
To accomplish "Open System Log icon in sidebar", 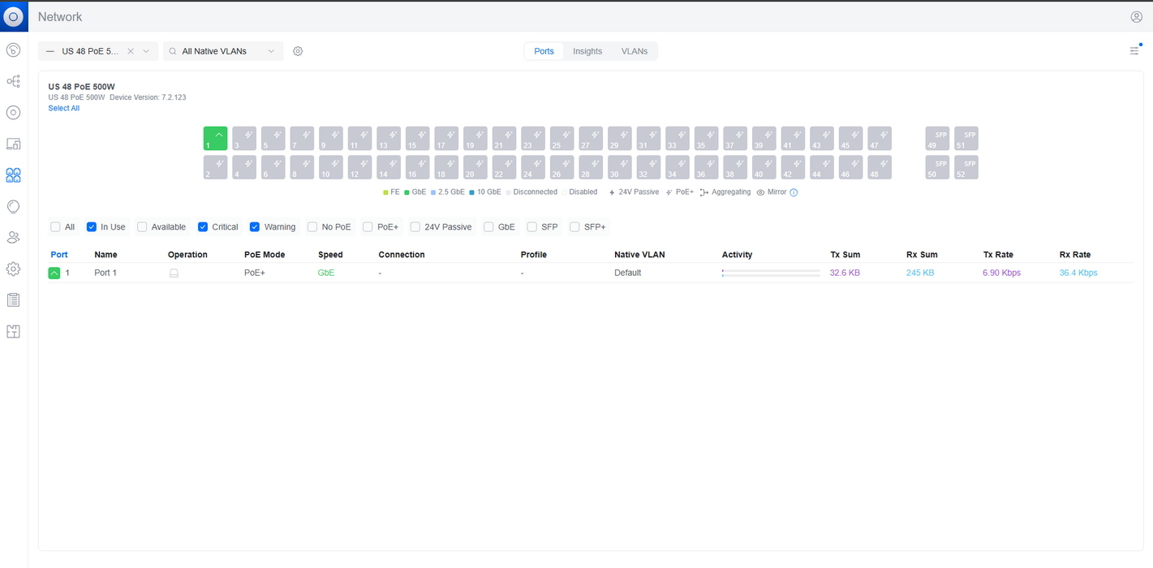I will coord(13,300).
